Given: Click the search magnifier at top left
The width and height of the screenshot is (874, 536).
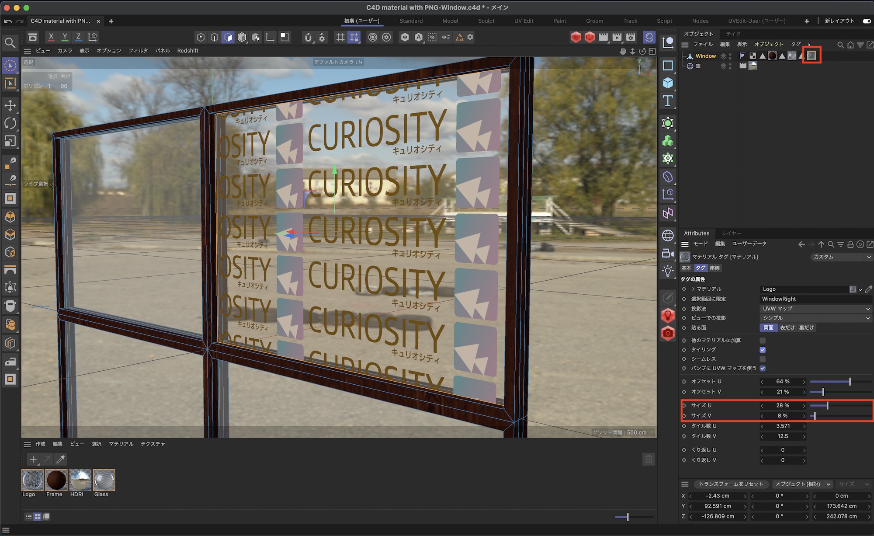Looking at the screenshot, I should [10, 43].
